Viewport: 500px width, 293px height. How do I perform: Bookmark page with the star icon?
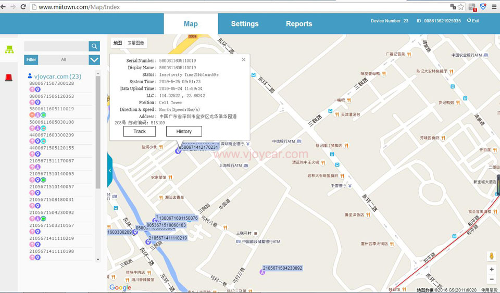(x=461, y=7)
